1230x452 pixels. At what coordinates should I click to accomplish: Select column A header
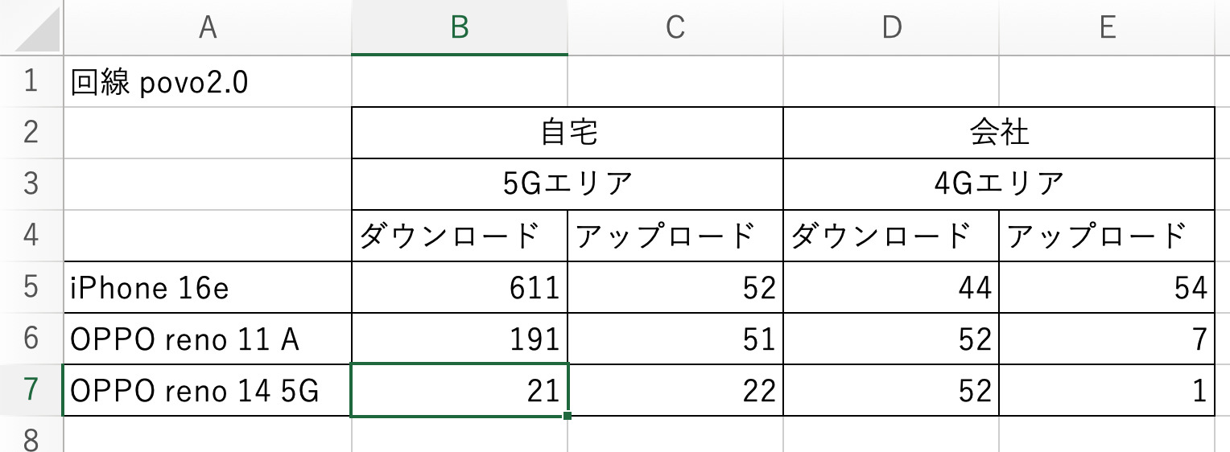click(x=208, y=27)
